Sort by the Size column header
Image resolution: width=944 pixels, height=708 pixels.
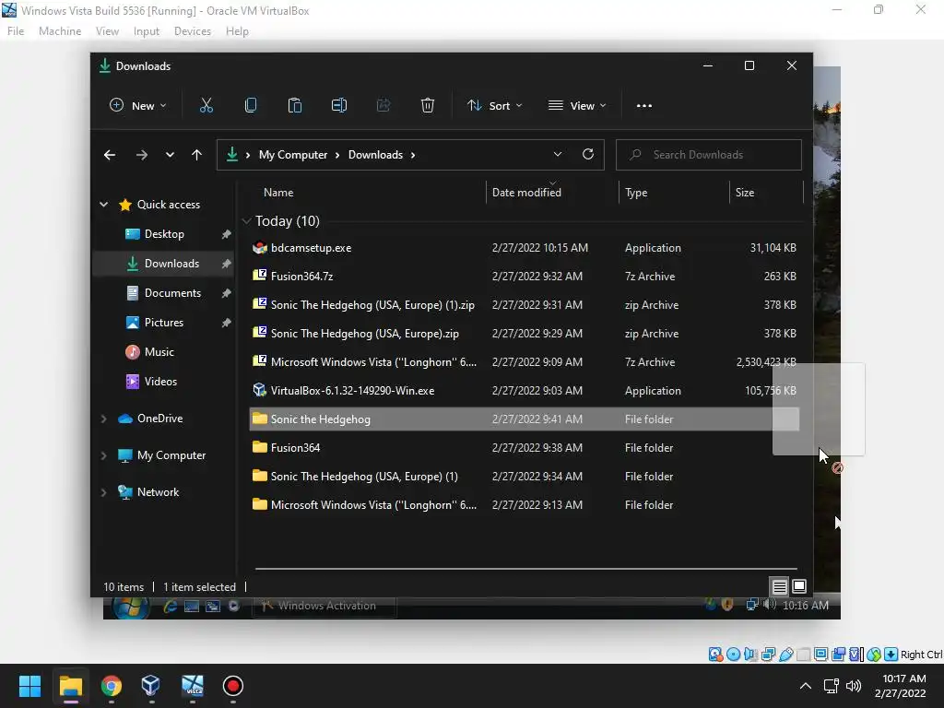[744, 193]
